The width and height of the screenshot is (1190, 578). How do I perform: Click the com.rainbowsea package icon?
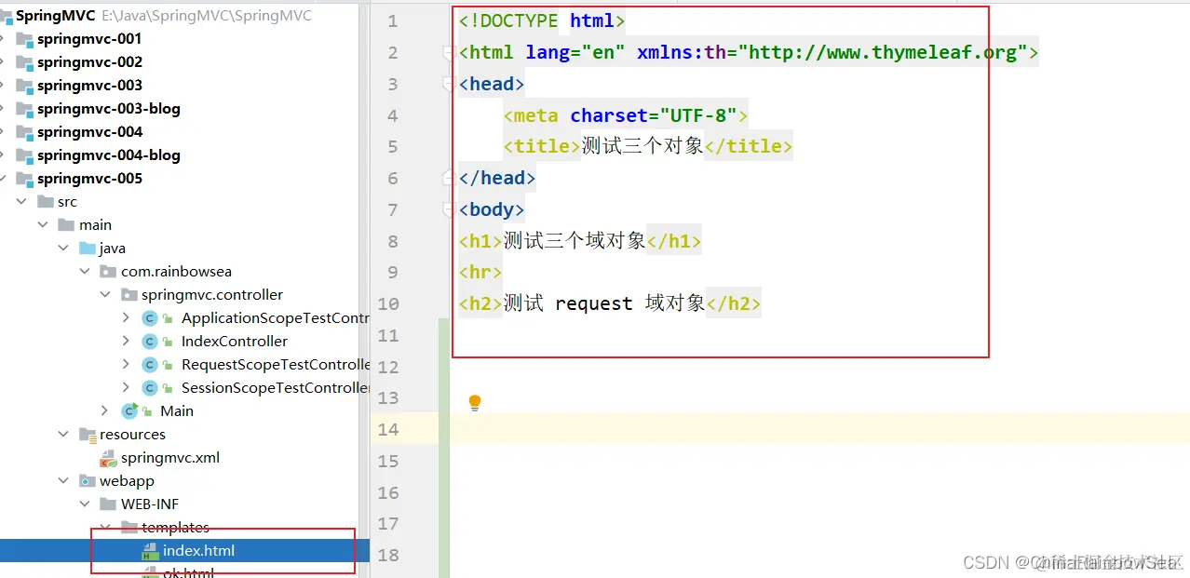(x=109, y=272)
